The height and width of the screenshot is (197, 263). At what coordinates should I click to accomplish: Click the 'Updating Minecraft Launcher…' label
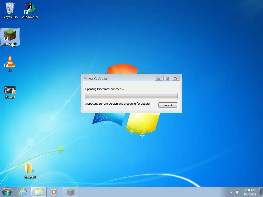click(x=105, y=89)
